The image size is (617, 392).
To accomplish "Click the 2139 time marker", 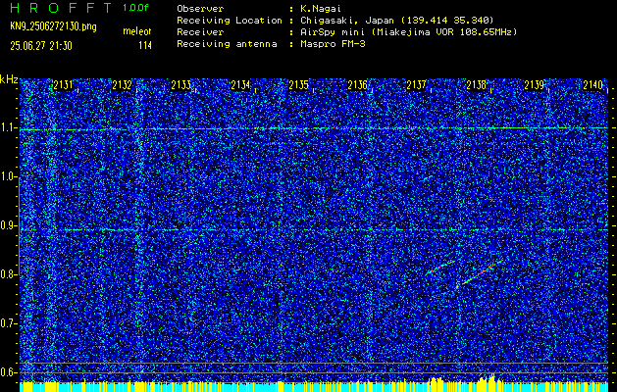I will click(x=535, y=85).
